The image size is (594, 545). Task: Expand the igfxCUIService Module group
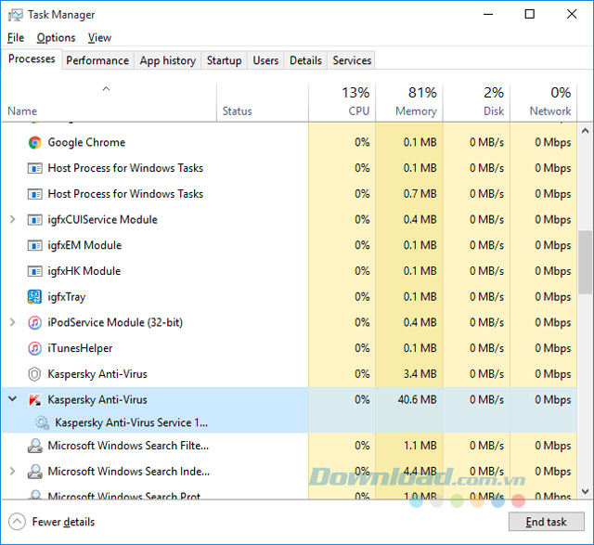coord(12,220)
